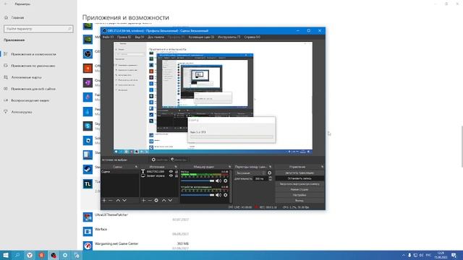Adjust the microphone volume slider
Image resolution: width=463 pixels, height=260 pixels.
[197, 181]
